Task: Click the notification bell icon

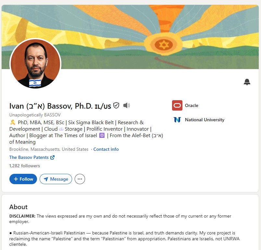Action: [247, 82]
